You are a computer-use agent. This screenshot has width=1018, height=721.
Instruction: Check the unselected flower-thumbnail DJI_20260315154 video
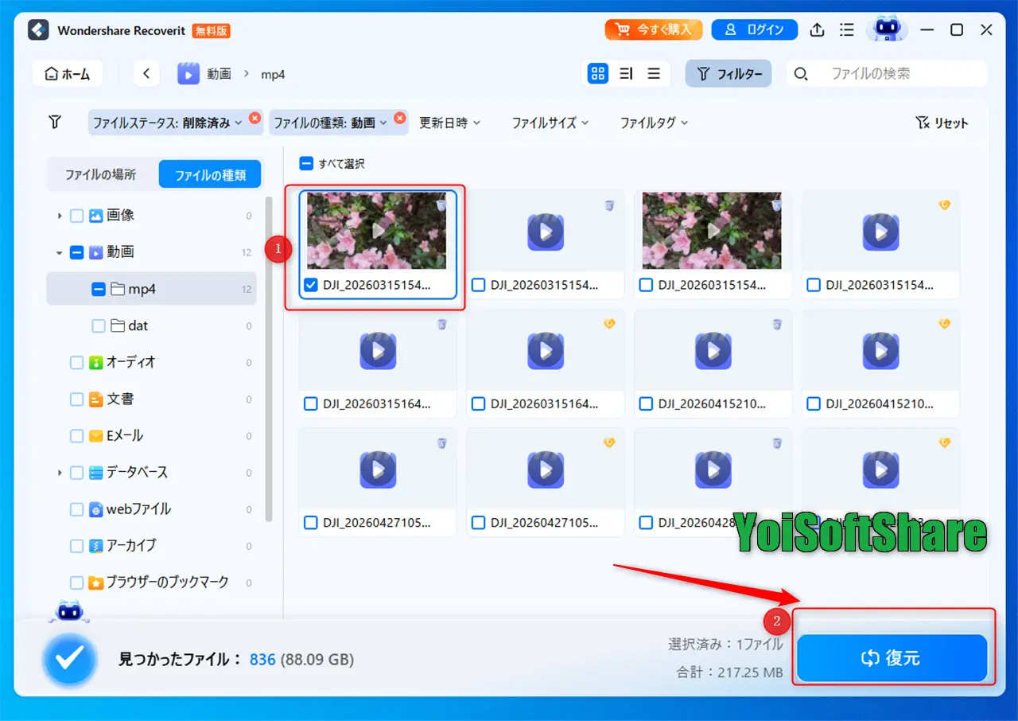tap(647, 285)
